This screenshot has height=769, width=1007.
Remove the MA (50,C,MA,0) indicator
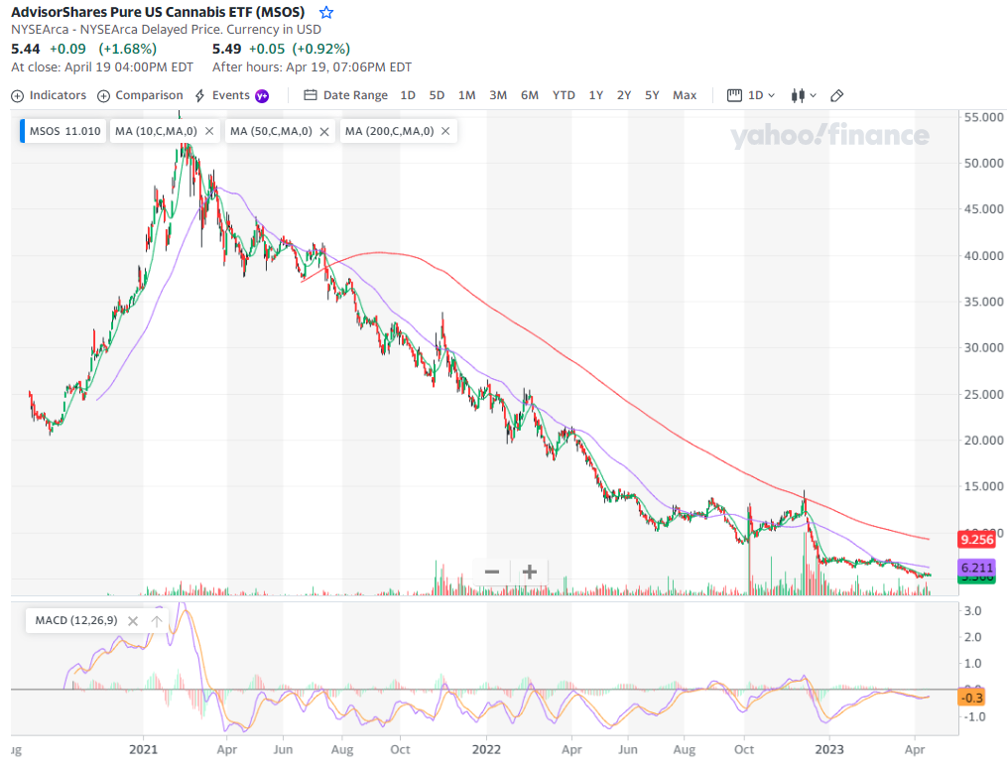point(324,131)
